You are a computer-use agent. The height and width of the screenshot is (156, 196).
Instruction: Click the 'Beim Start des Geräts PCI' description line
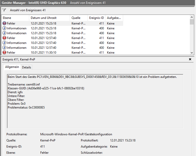[92, 77]
